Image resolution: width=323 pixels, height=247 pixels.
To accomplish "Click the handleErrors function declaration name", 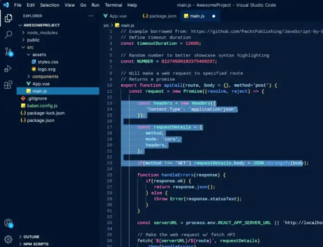I will click(177, 175).
